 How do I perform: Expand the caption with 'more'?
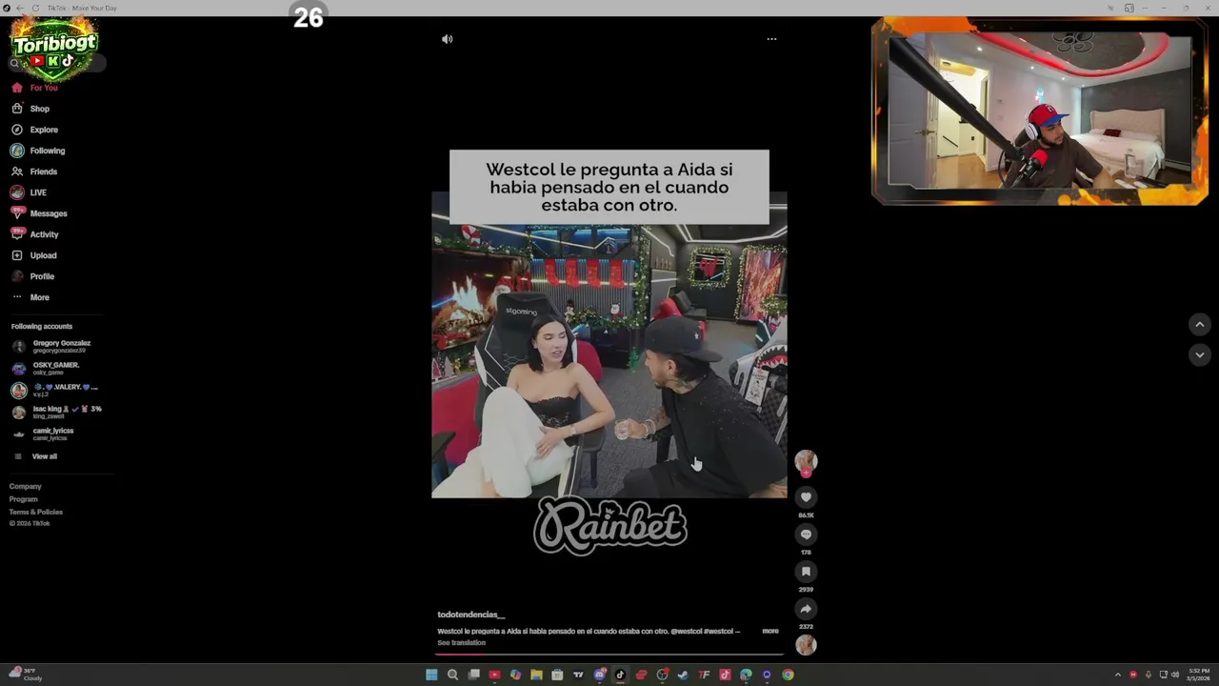point(770,631)
